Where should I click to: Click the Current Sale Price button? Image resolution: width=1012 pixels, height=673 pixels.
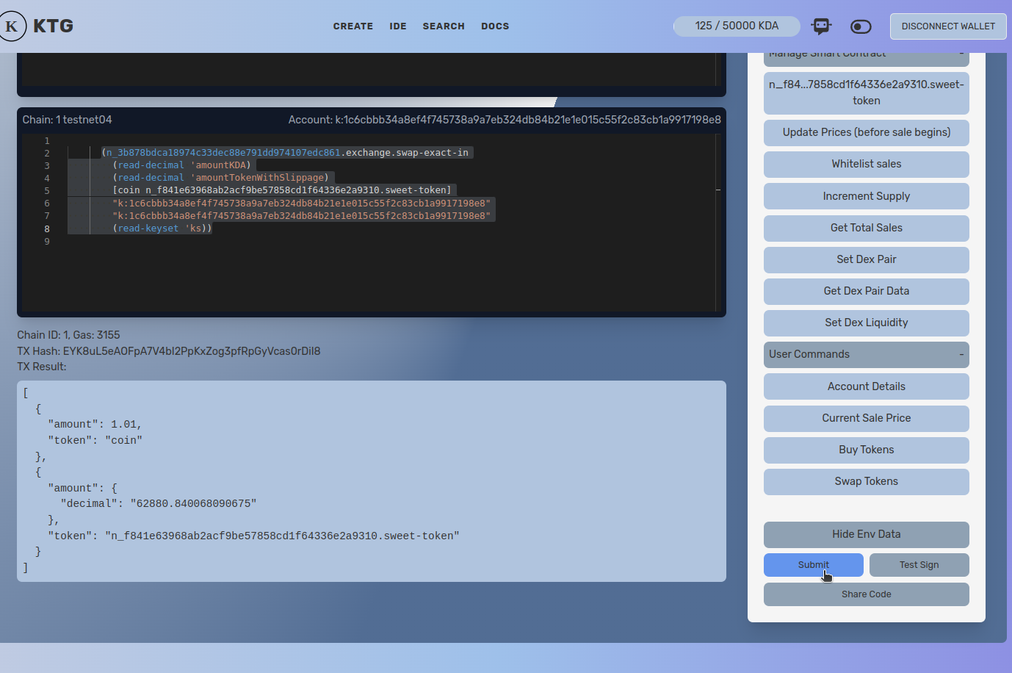[867, 418]
